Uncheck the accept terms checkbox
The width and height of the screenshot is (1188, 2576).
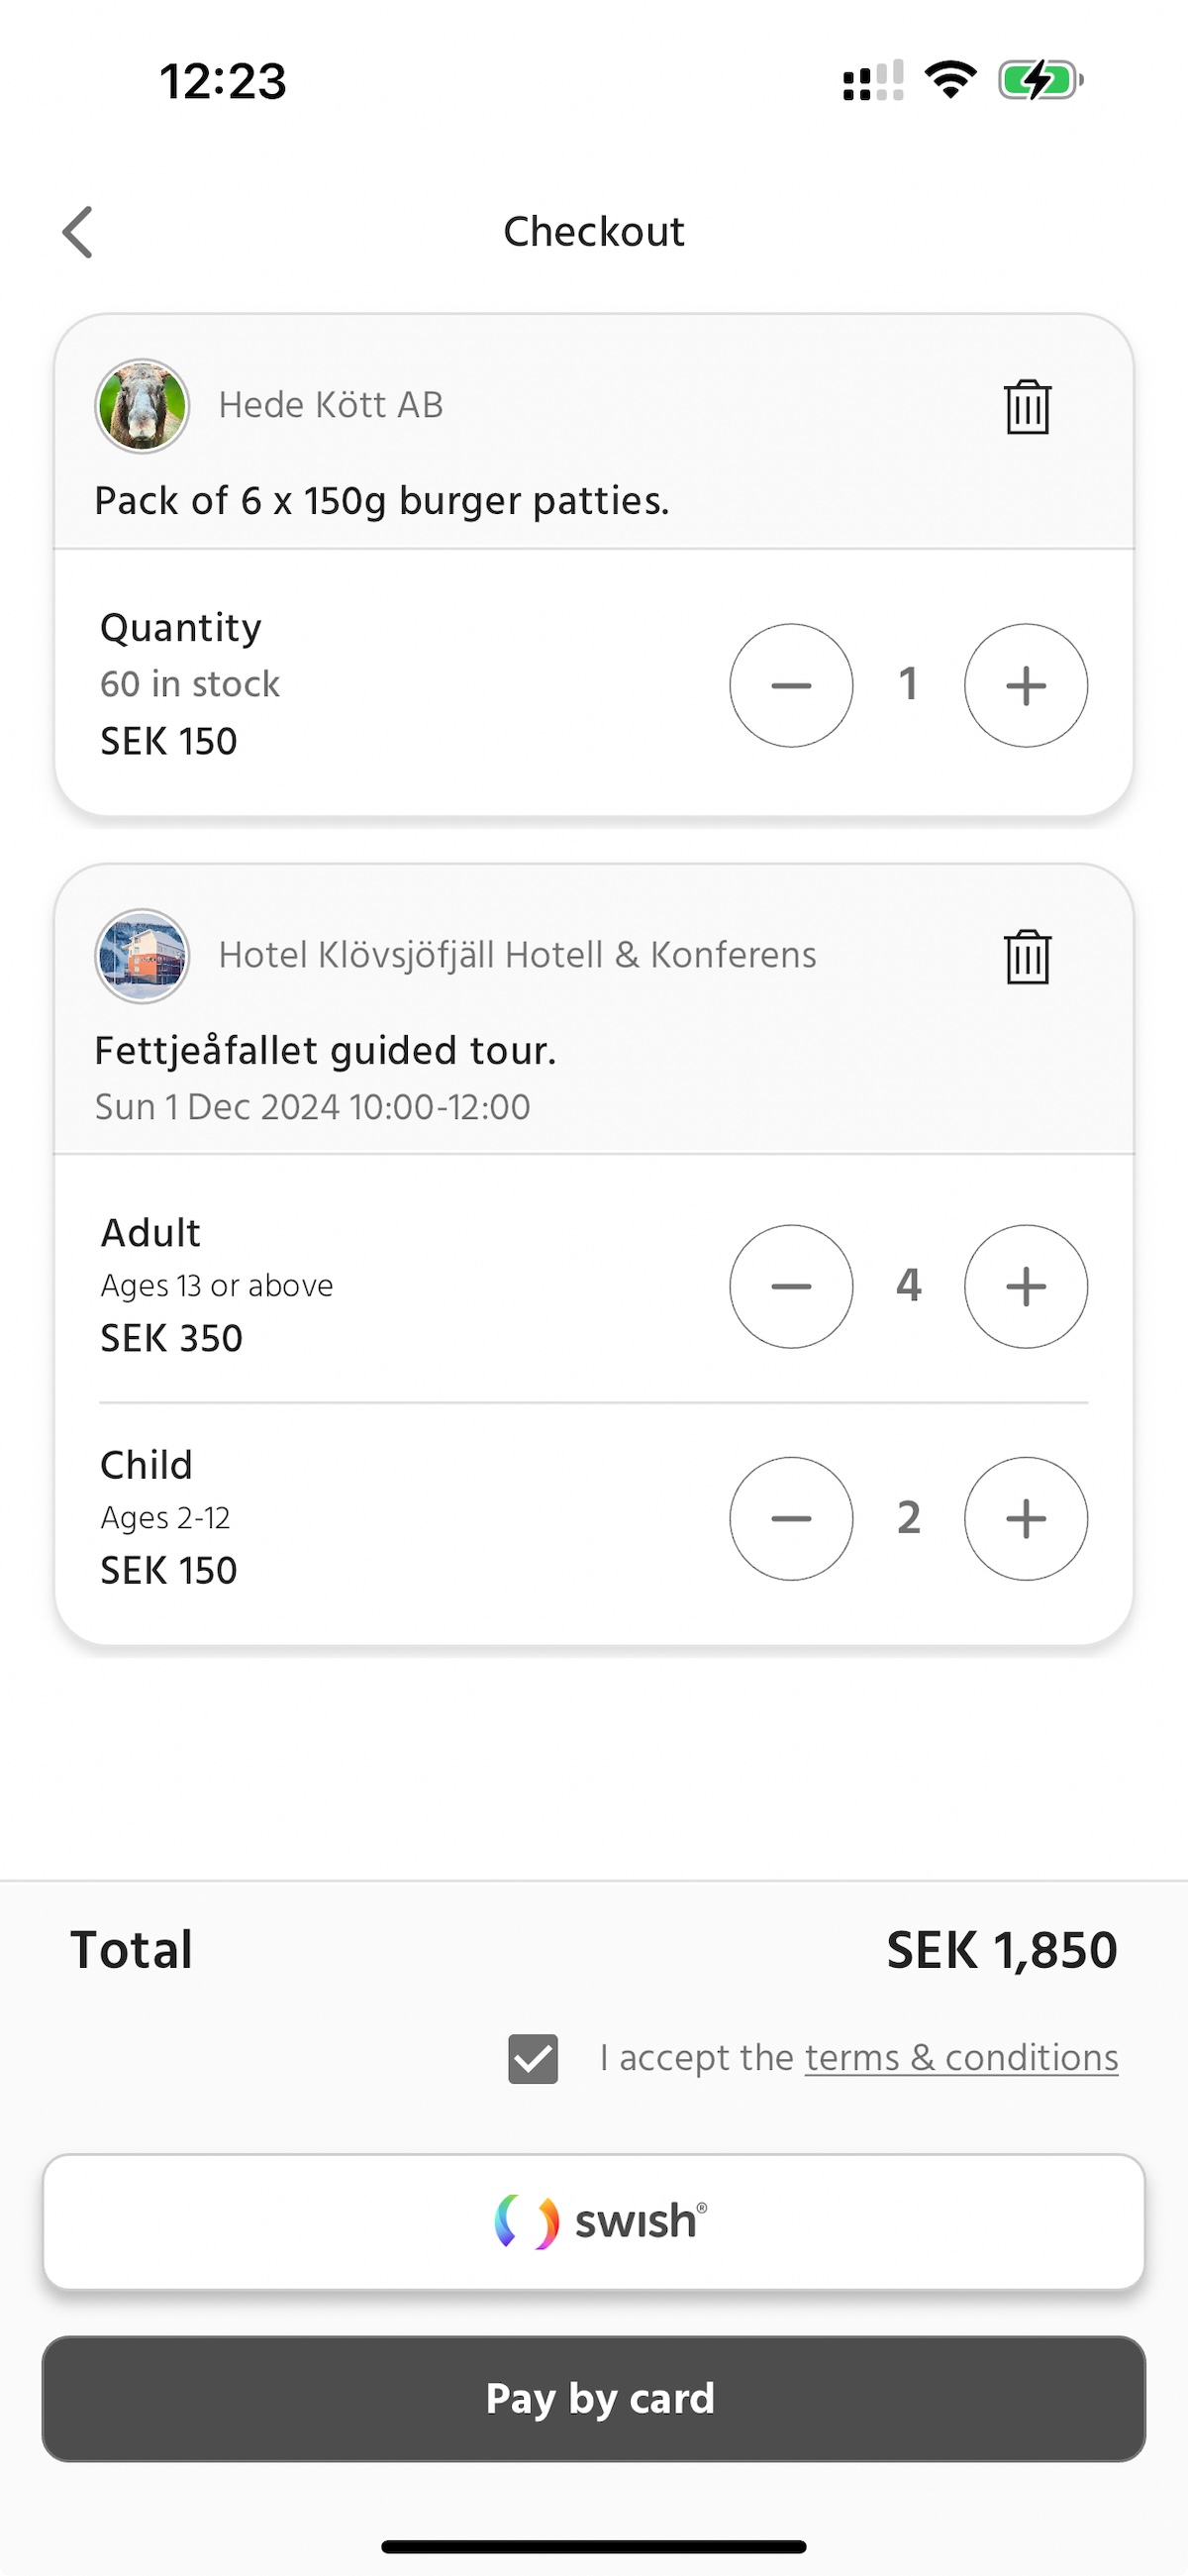pyautogui.click(x=533, y=2059)
